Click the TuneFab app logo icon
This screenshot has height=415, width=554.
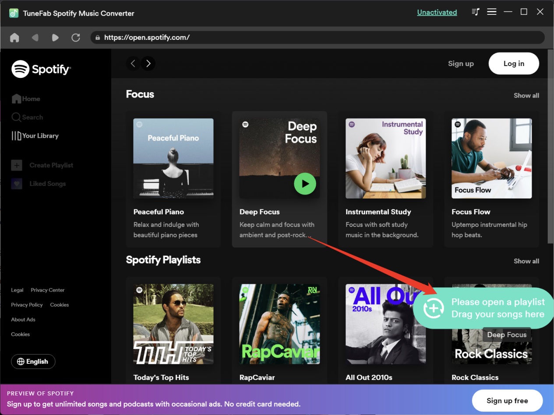[x=14, y=13]
